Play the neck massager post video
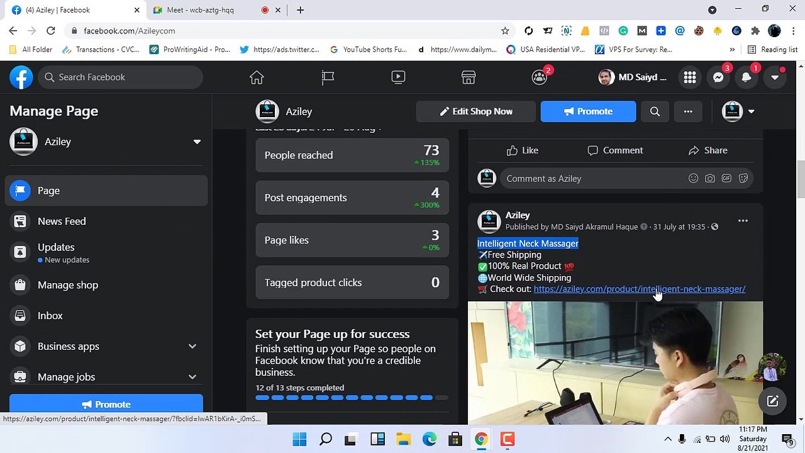 (615, 363)
